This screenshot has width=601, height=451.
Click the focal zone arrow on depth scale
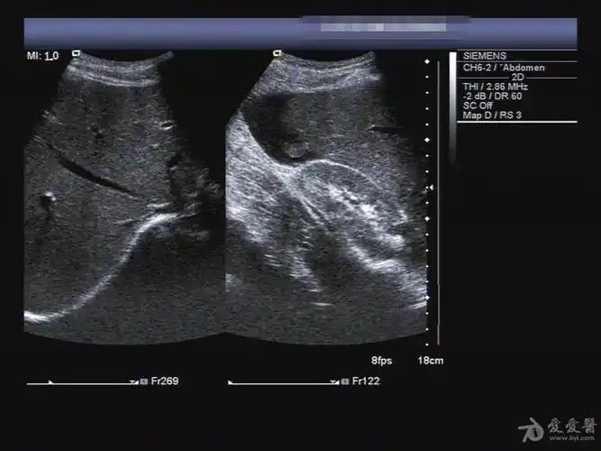[430, 188]
